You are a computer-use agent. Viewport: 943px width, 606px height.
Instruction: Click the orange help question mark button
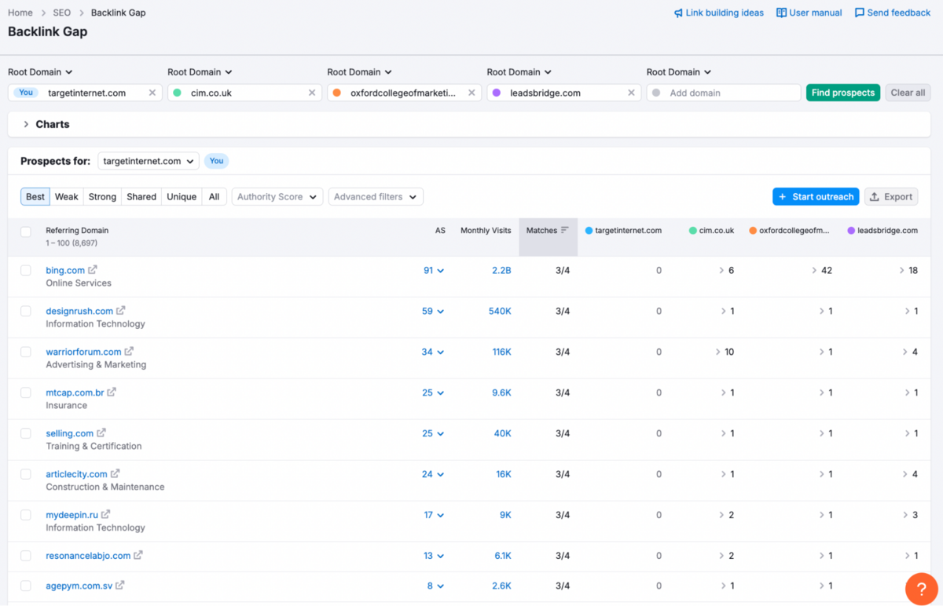921,589
